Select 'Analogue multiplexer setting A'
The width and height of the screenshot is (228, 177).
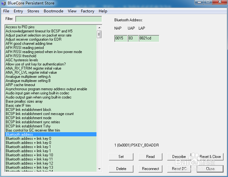tap(51, 77)
